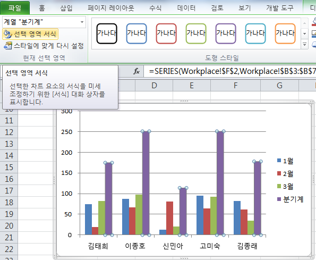Image resolution: width=316 pixels, height=260 pixels.
Task: Expand the full shape styles gallery
Action: click(x=304, y=44)
